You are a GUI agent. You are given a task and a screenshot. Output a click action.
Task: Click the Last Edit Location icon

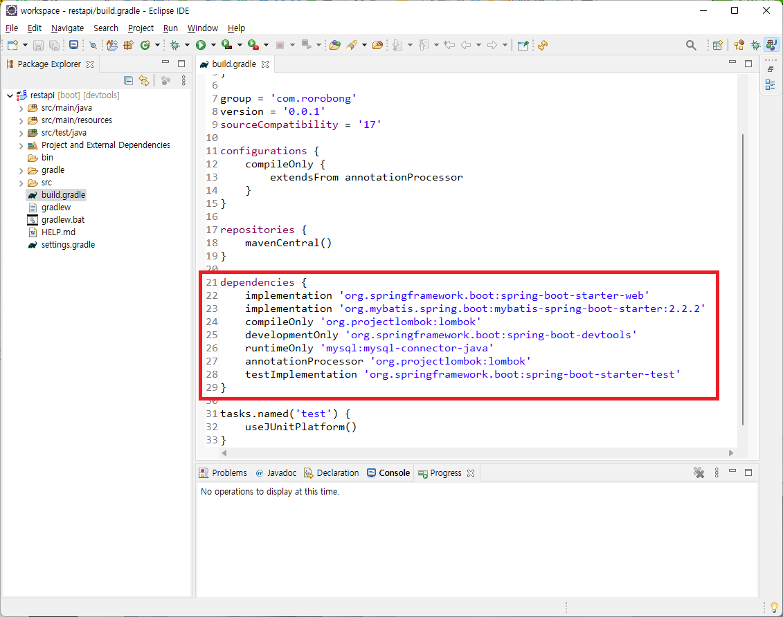(x=449, y=46)
